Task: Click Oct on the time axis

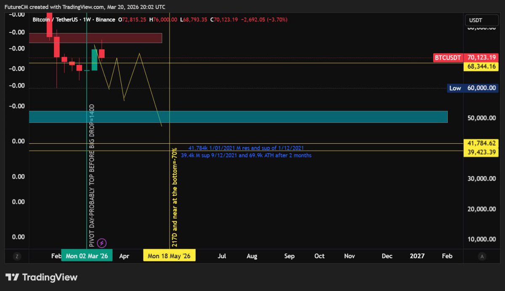Action: 319,256
